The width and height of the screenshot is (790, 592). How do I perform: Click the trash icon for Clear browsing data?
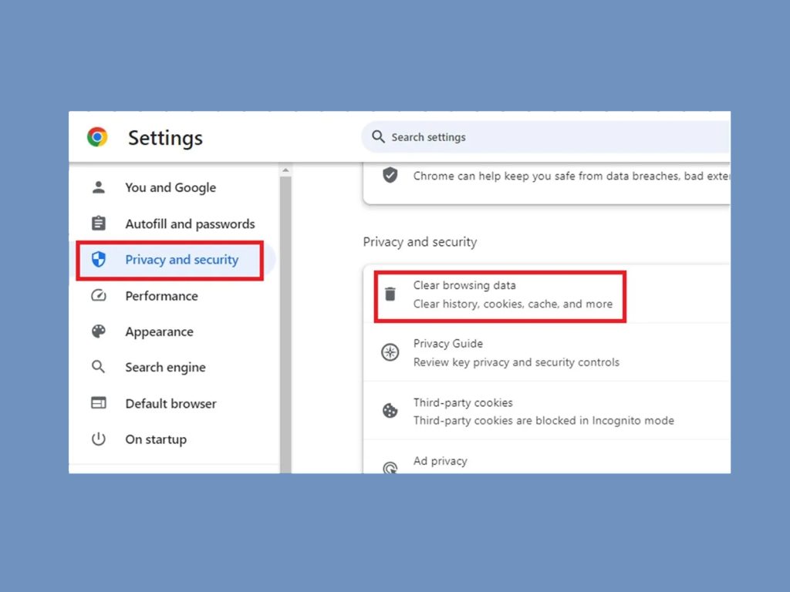(x=390, y=294)
